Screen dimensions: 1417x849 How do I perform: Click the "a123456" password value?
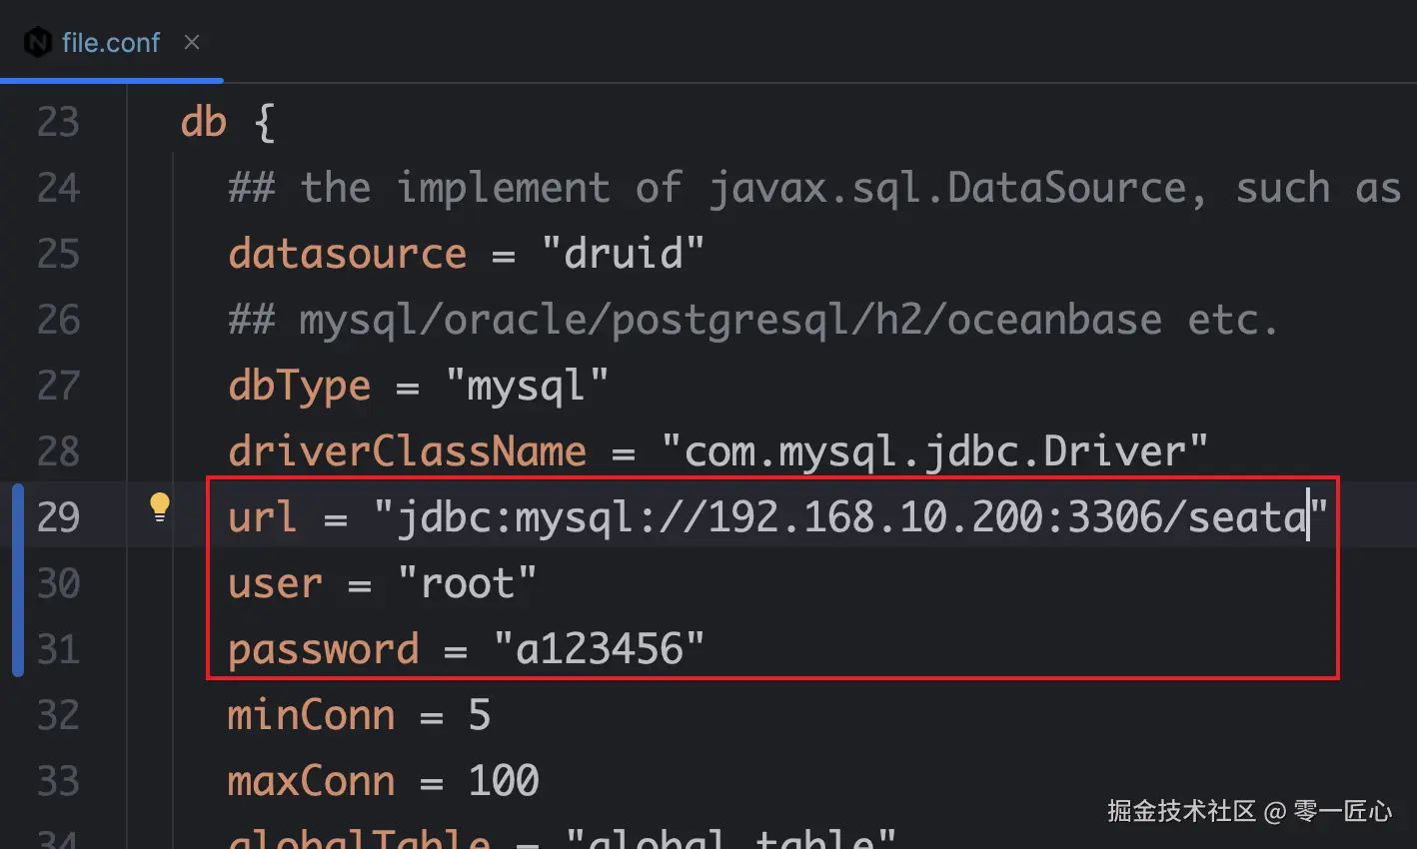click(x=599, y=650)
